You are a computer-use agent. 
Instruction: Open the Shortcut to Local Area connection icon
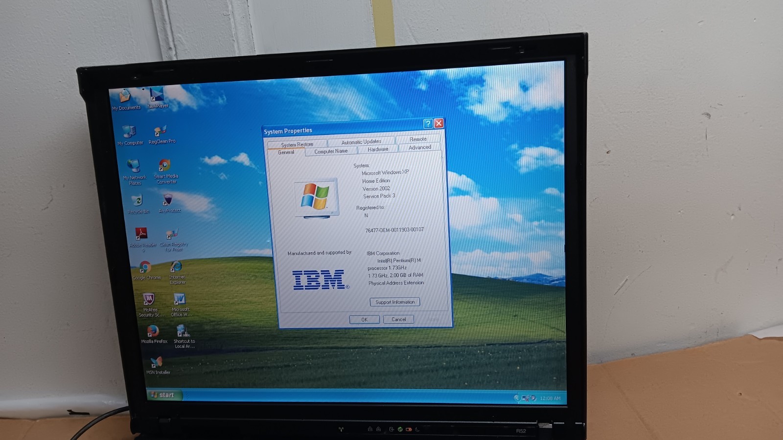click(x=184, y=336)
